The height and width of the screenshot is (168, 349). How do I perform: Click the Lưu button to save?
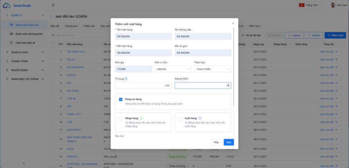[x=229, y=142]
